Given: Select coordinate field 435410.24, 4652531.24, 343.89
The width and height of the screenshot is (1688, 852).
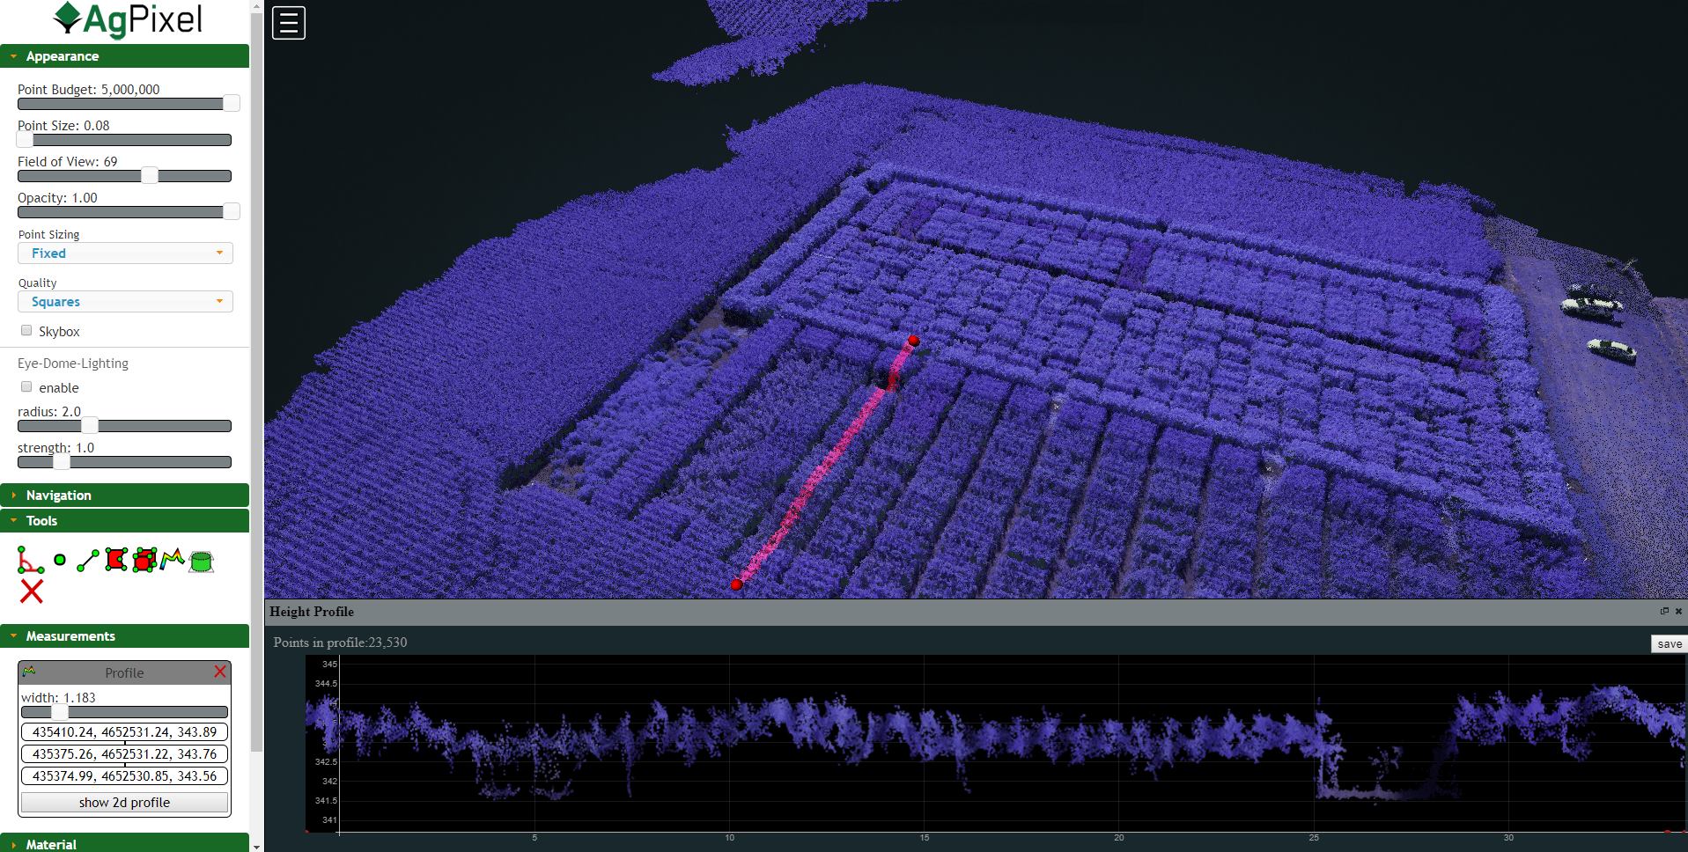Looking at the screenshot, I should (124, 732).
